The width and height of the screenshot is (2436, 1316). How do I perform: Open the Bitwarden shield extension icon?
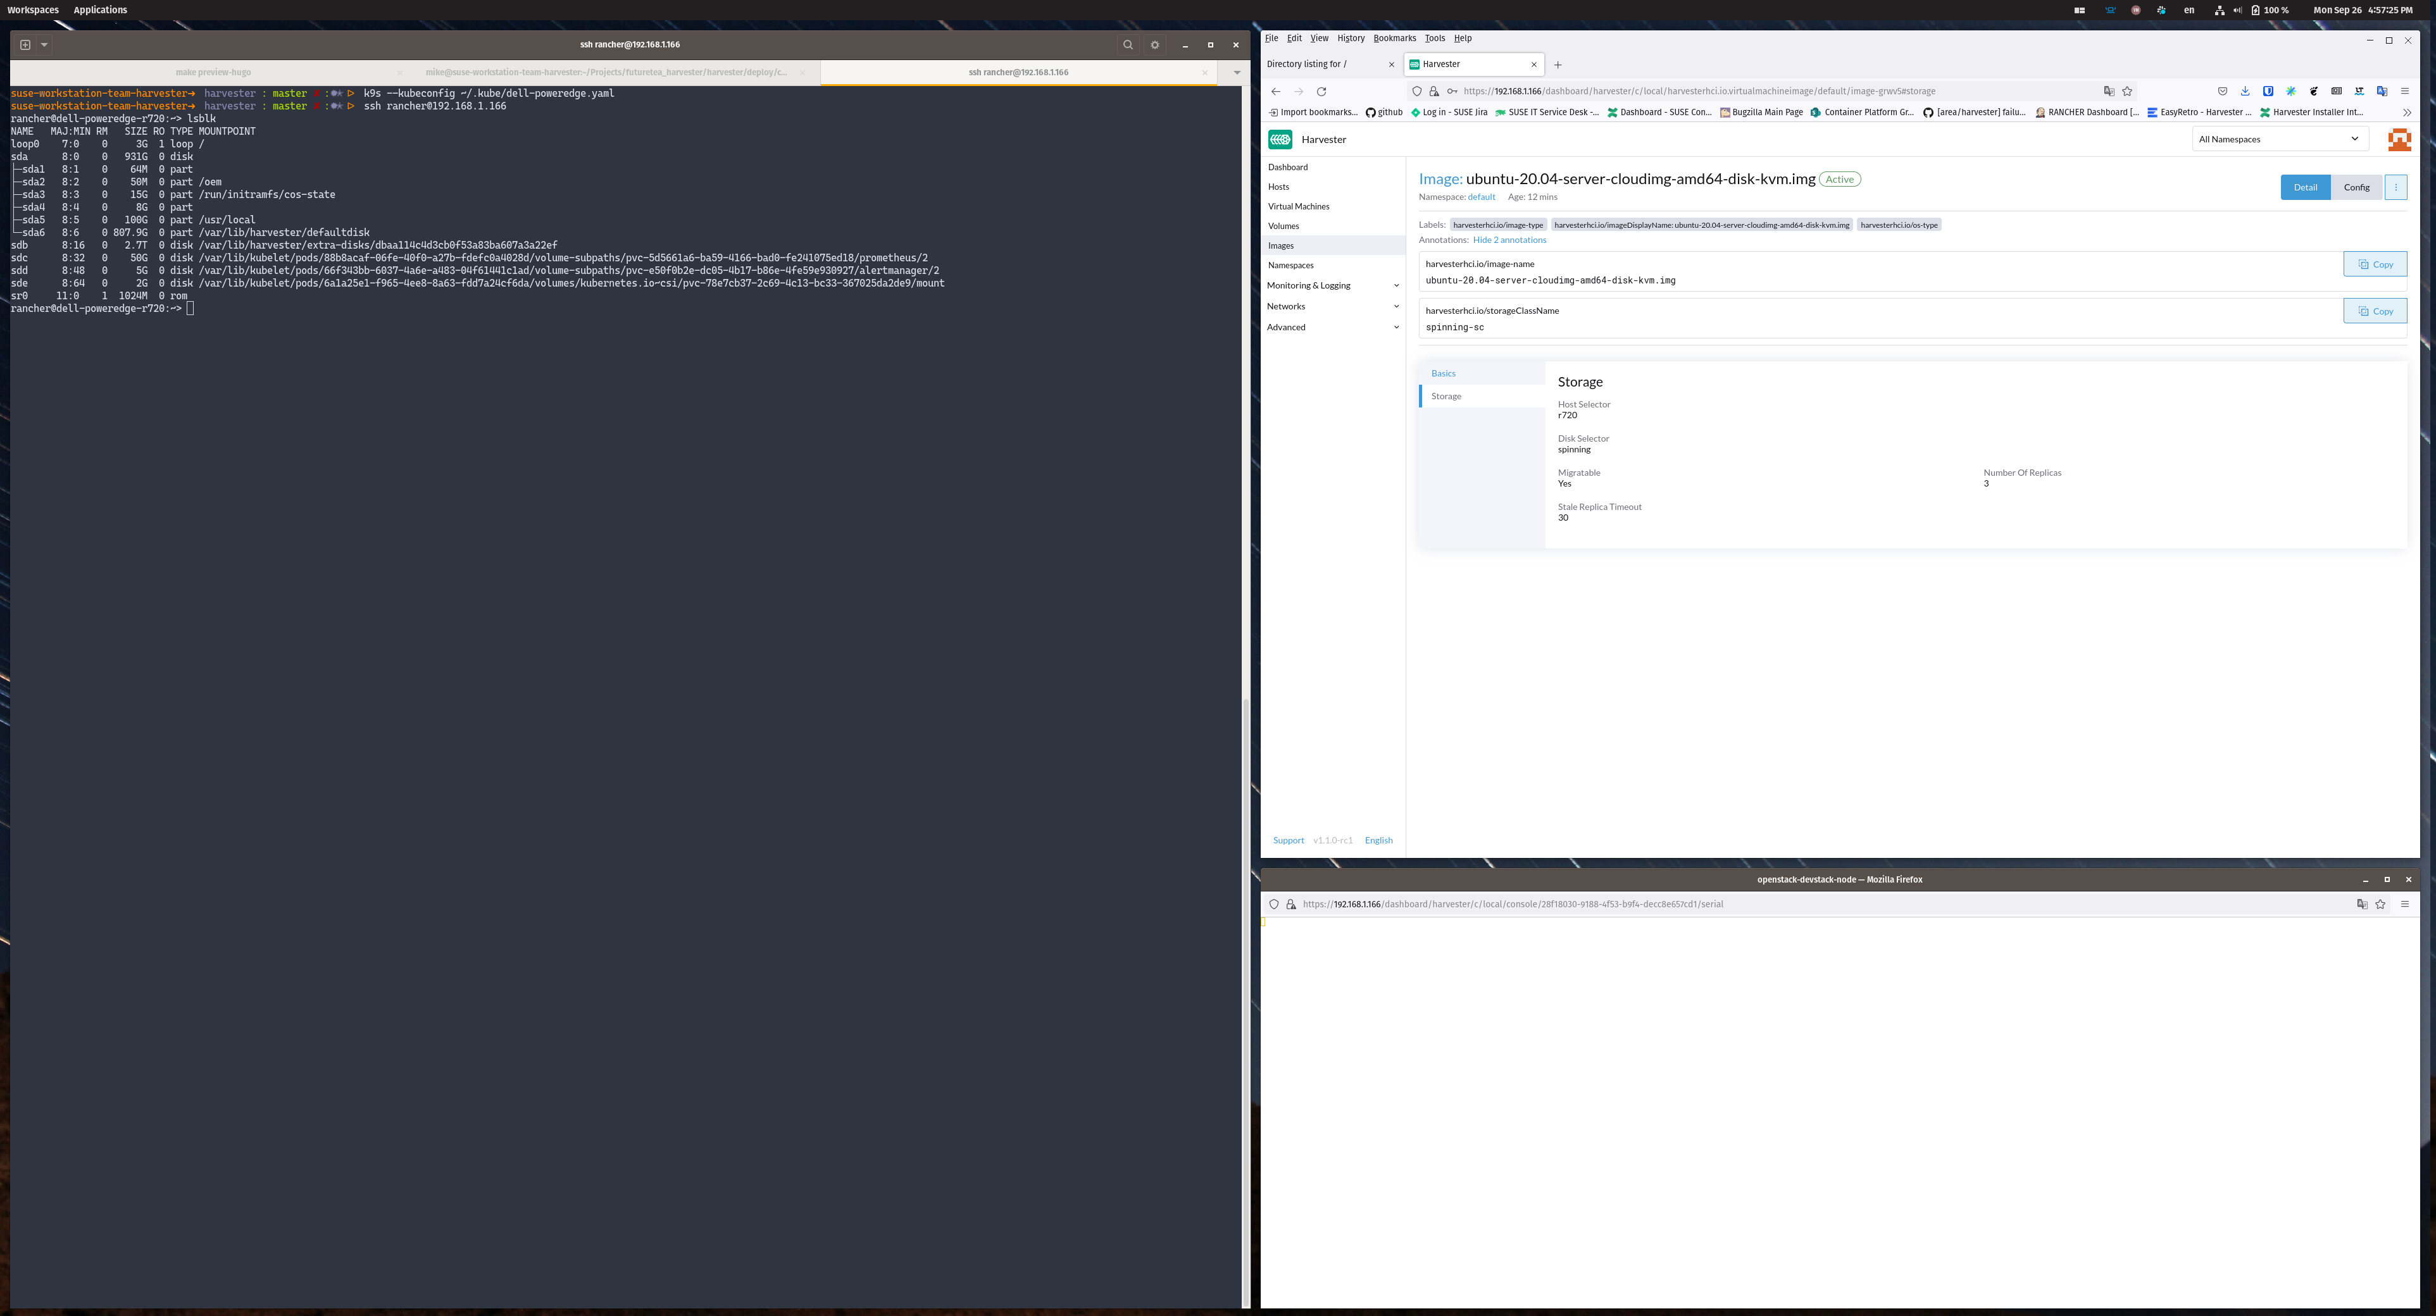click(x=2268, y=92)
